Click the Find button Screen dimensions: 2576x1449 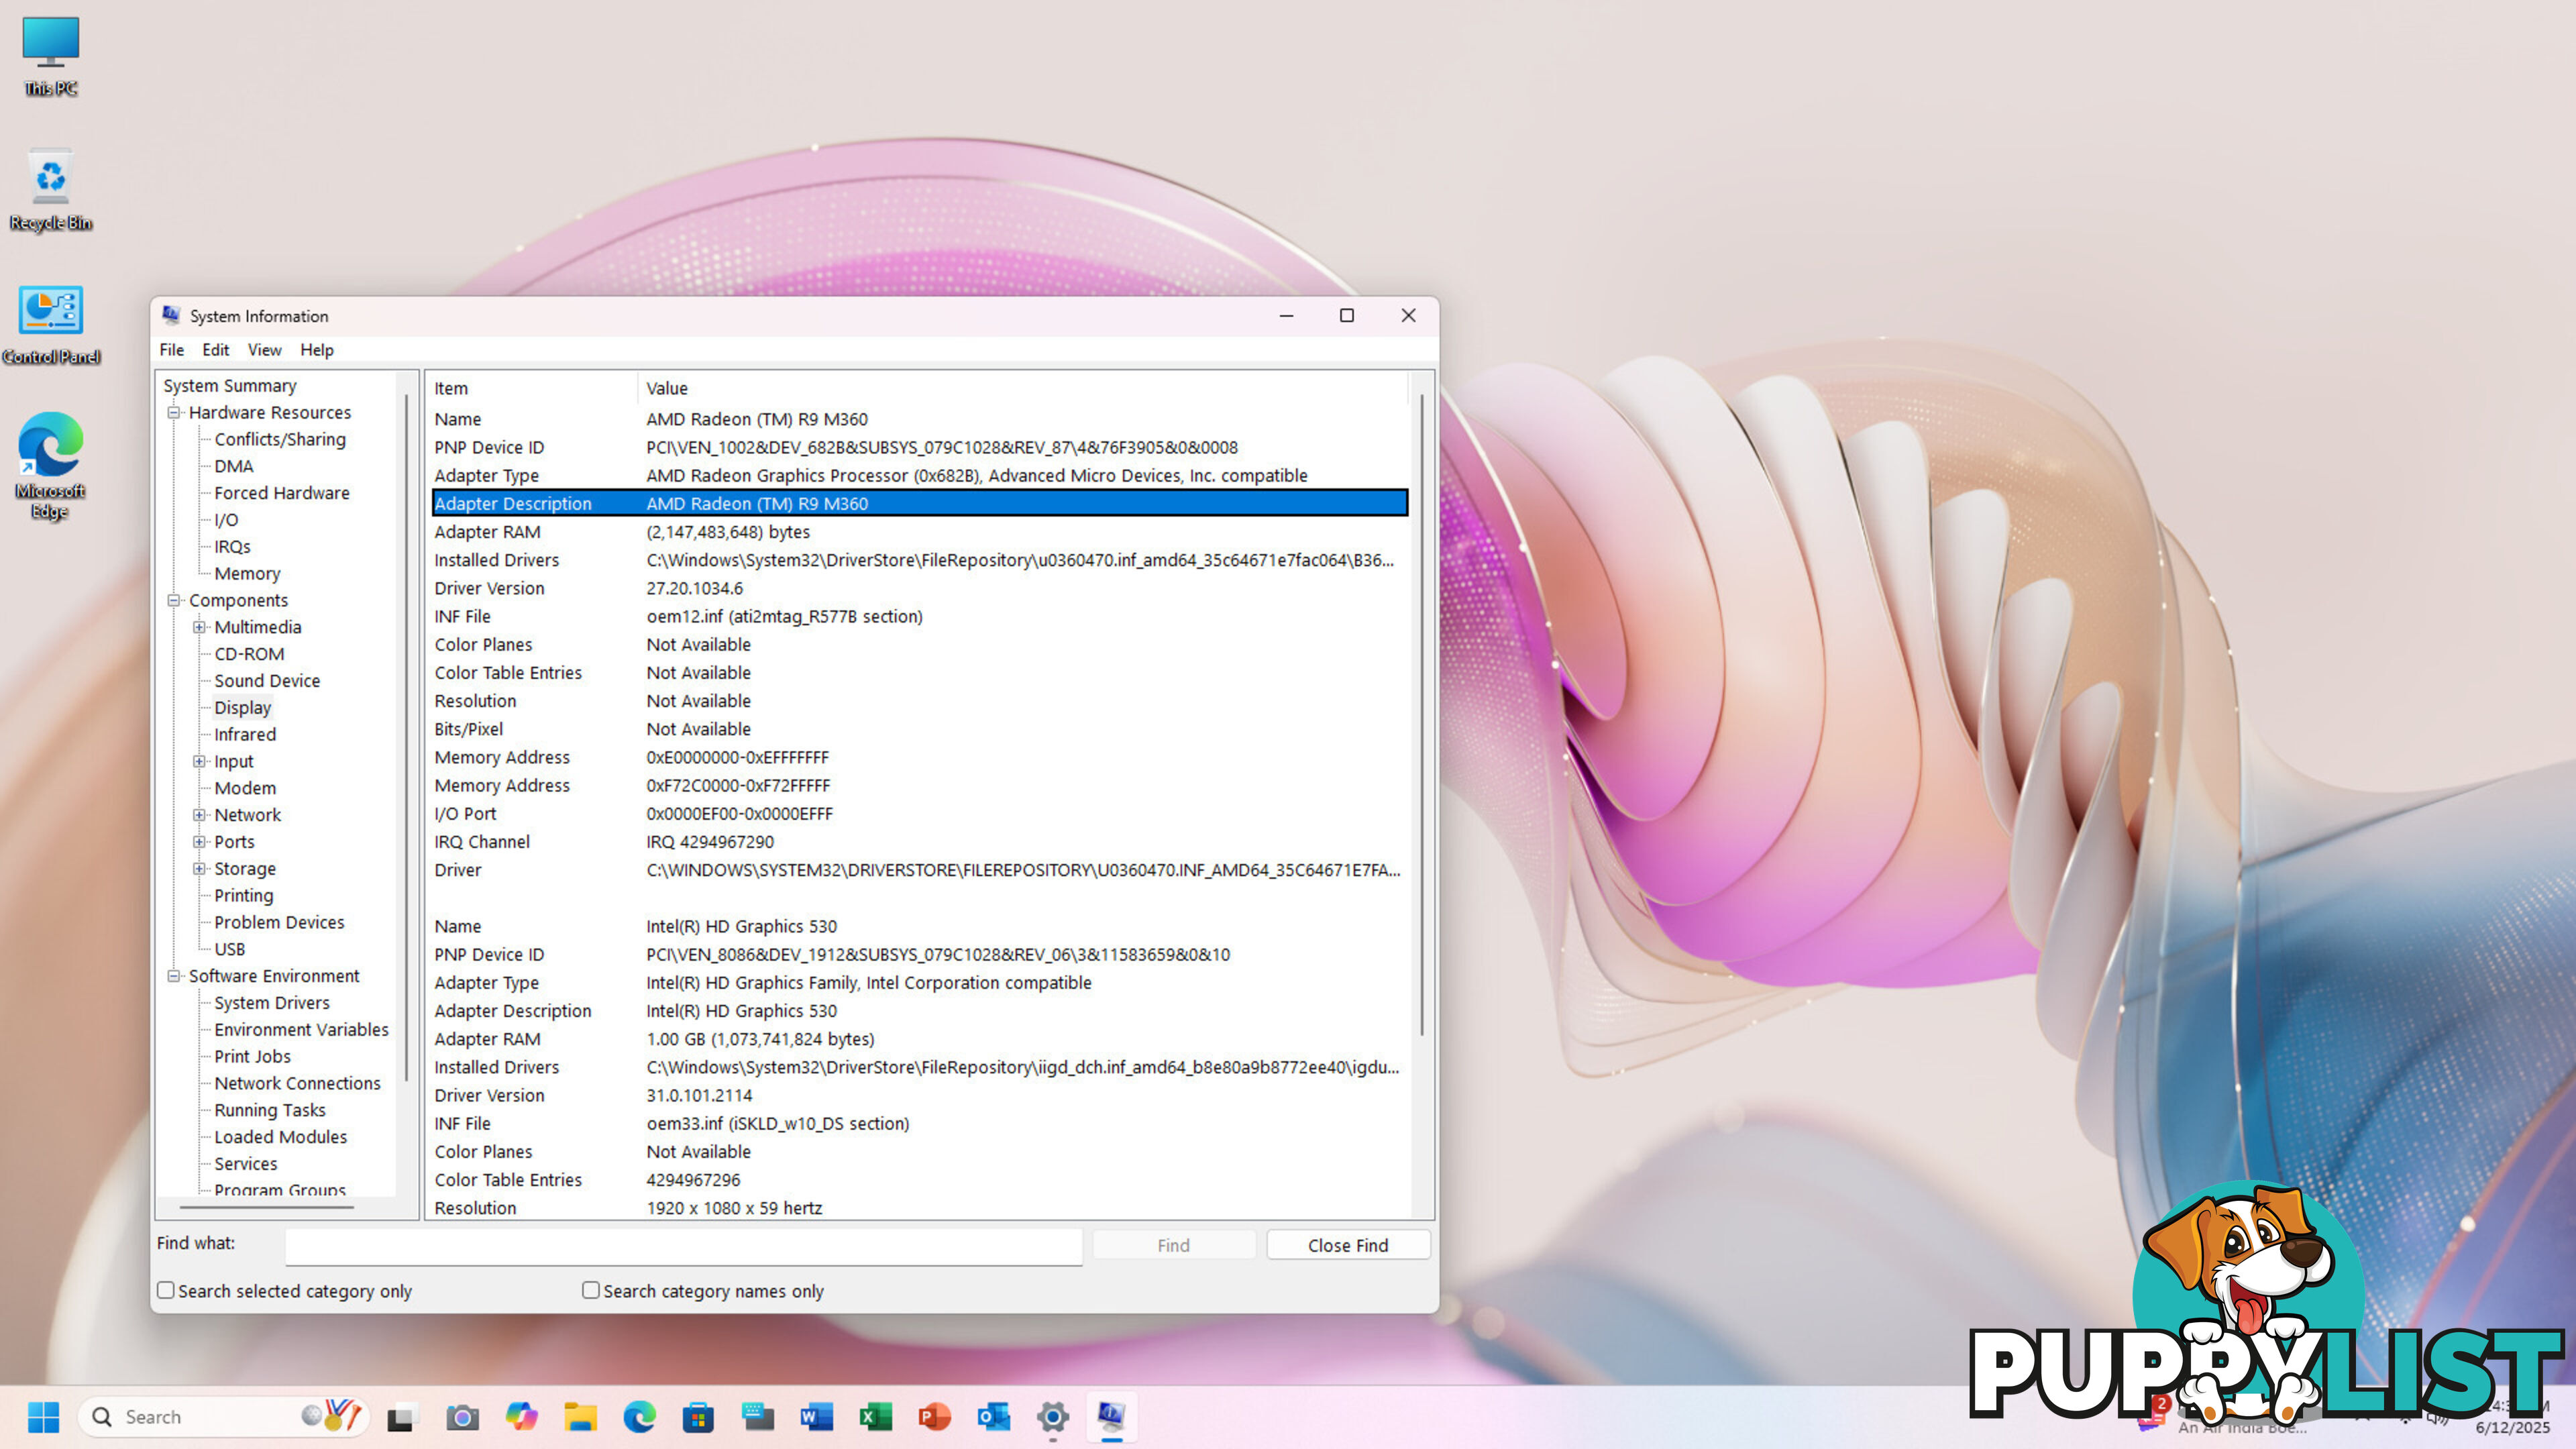[x=1173, y=1245]
